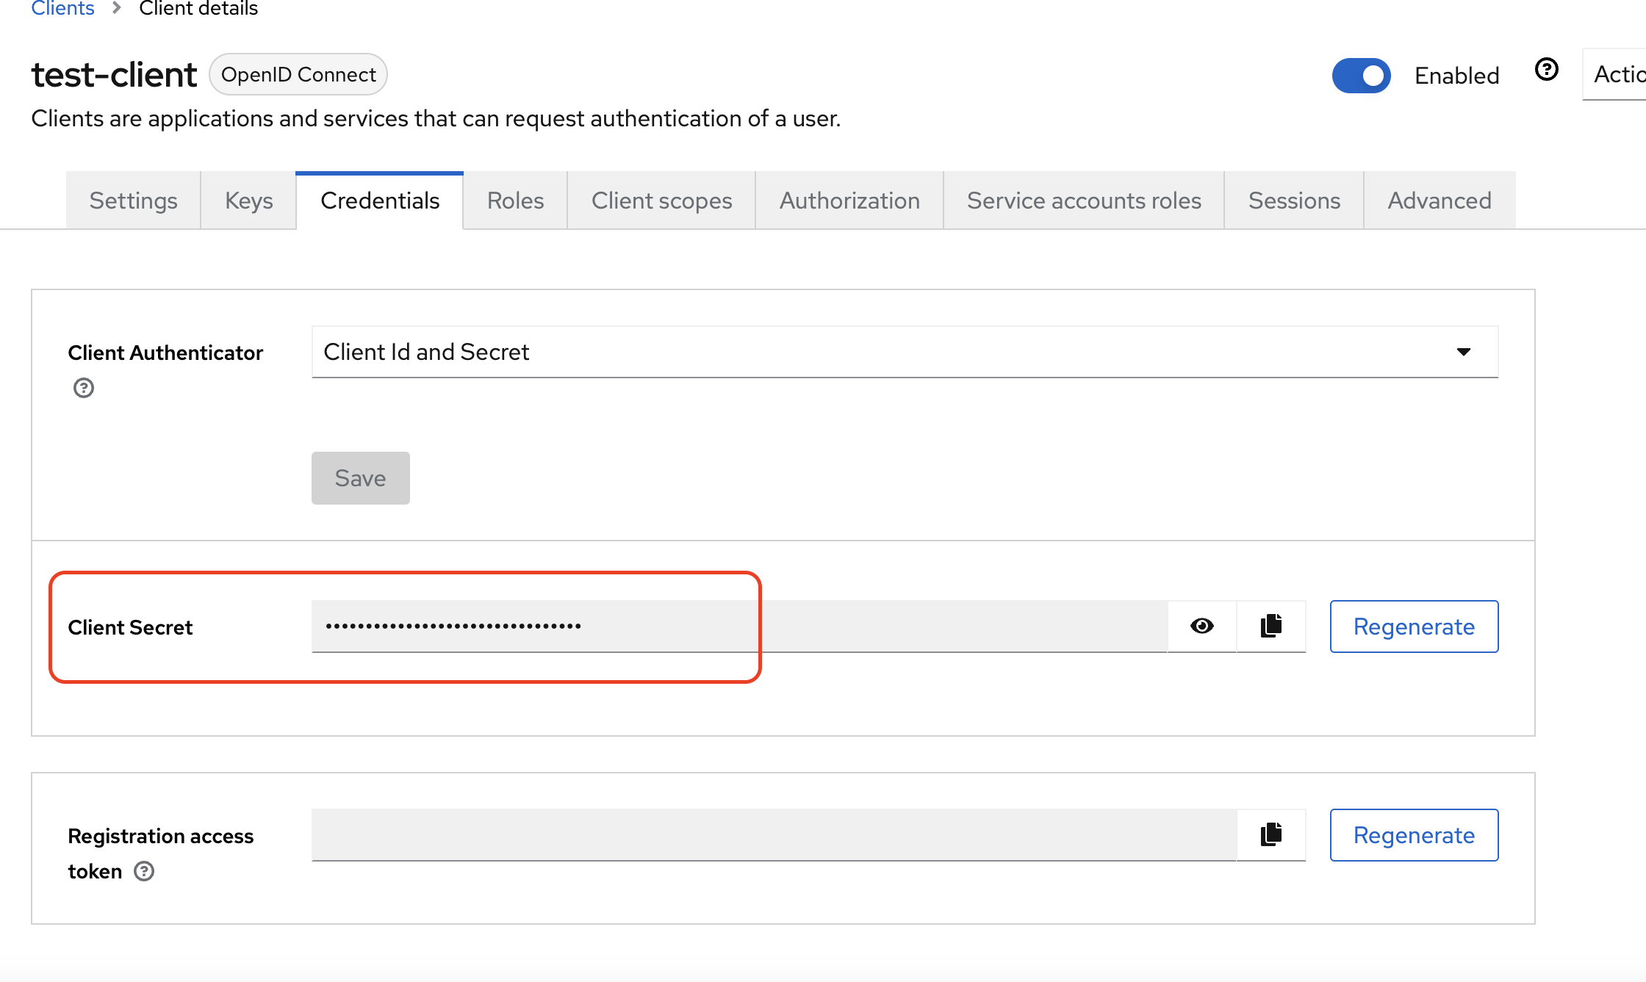Open the Client Authenticator dropdown
1646x982 pixels.
[904, 352]
